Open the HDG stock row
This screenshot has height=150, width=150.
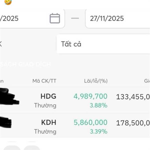75,100
